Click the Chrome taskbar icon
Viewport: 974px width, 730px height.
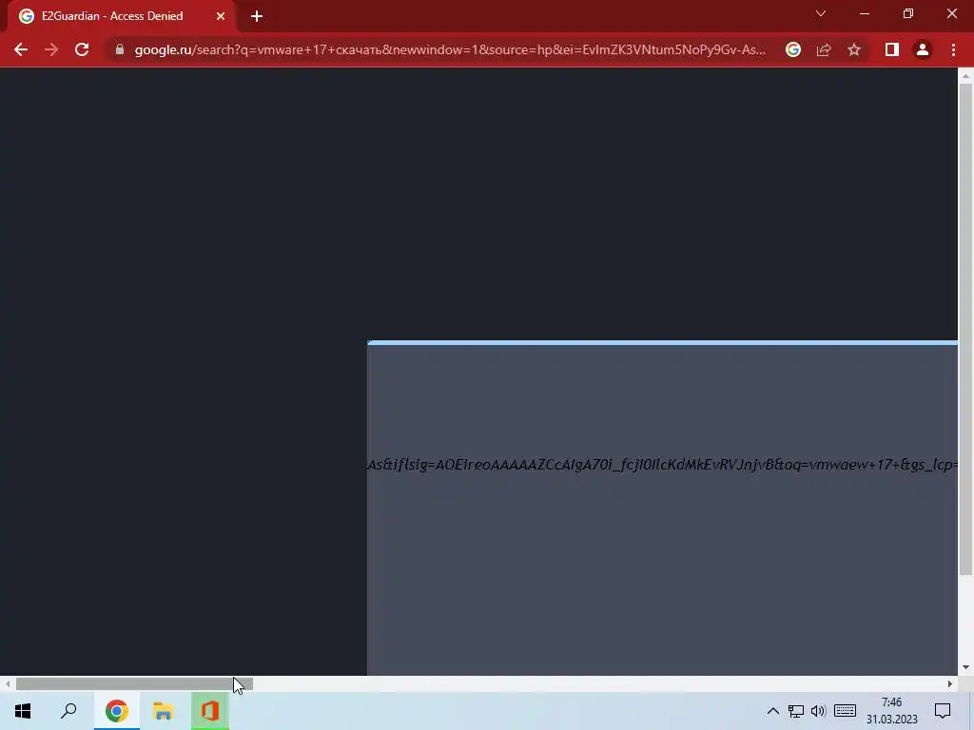117,711
